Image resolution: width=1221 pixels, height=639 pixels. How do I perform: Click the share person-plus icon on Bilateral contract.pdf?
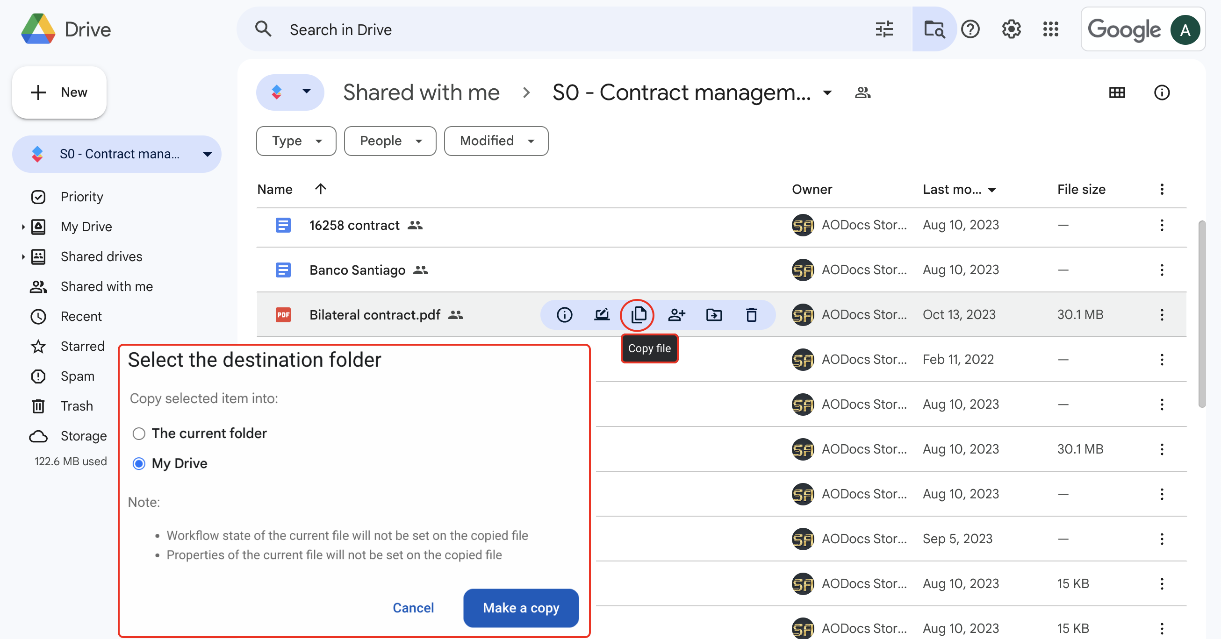click(x=676, y=314)
